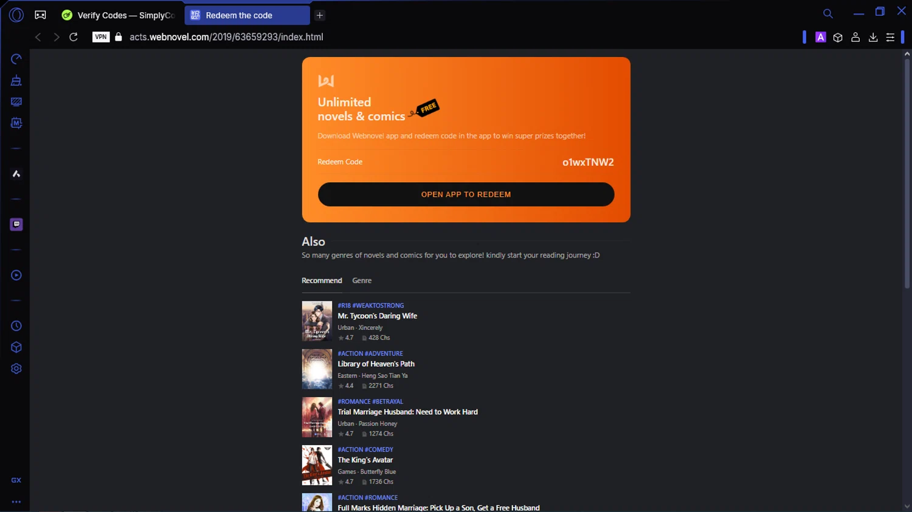
Task: Click the tab search magnifier icon
Action: click(x=827, y=13)
